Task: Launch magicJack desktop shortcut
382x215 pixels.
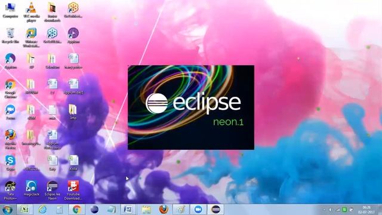Action: click(x=31, y=188)
